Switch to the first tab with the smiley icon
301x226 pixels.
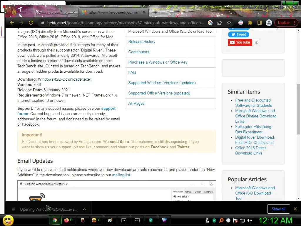point(43,12)
